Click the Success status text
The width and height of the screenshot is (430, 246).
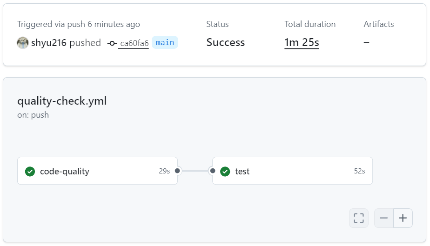pyautogui.click(x=226, y=43)
